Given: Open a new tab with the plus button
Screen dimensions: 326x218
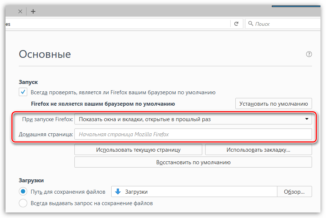Looking at the screenshot, I should pyautogui.click(x=33, y=11).
